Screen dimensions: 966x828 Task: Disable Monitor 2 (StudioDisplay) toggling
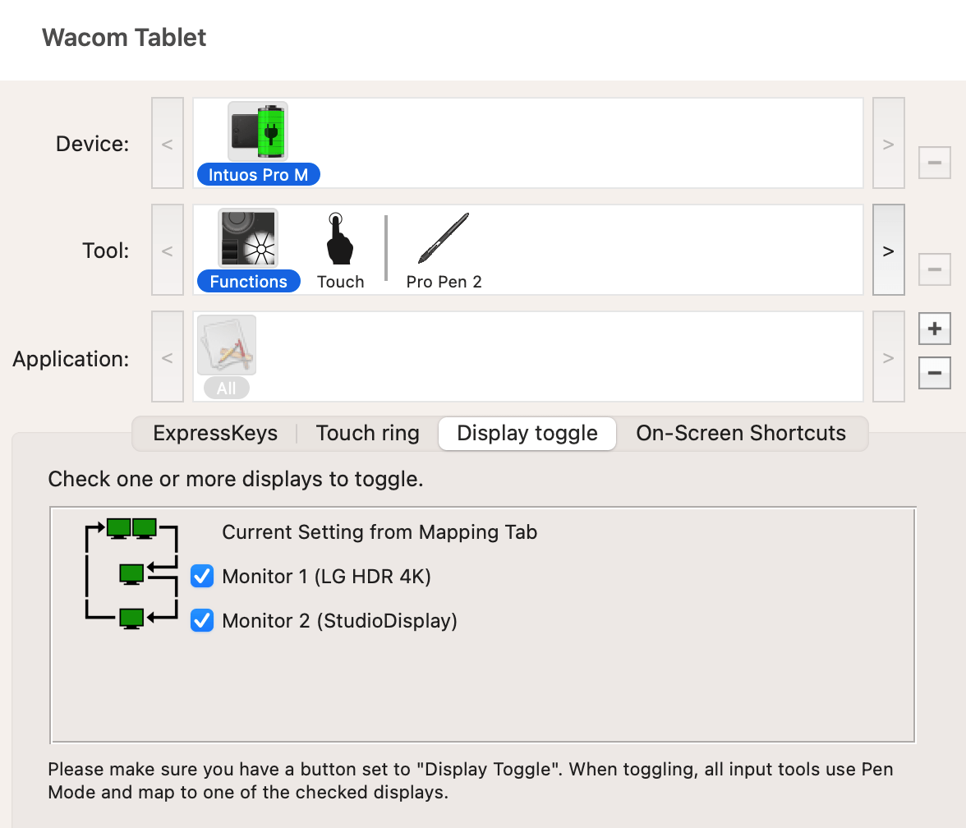pyautogui.click(x=201, y=620)
